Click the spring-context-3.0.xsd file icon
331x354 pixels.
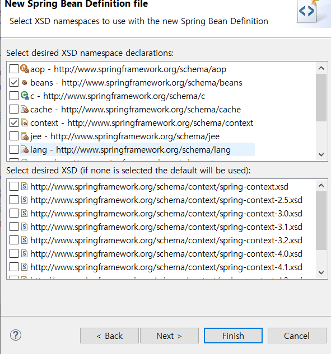pos(25,213)
